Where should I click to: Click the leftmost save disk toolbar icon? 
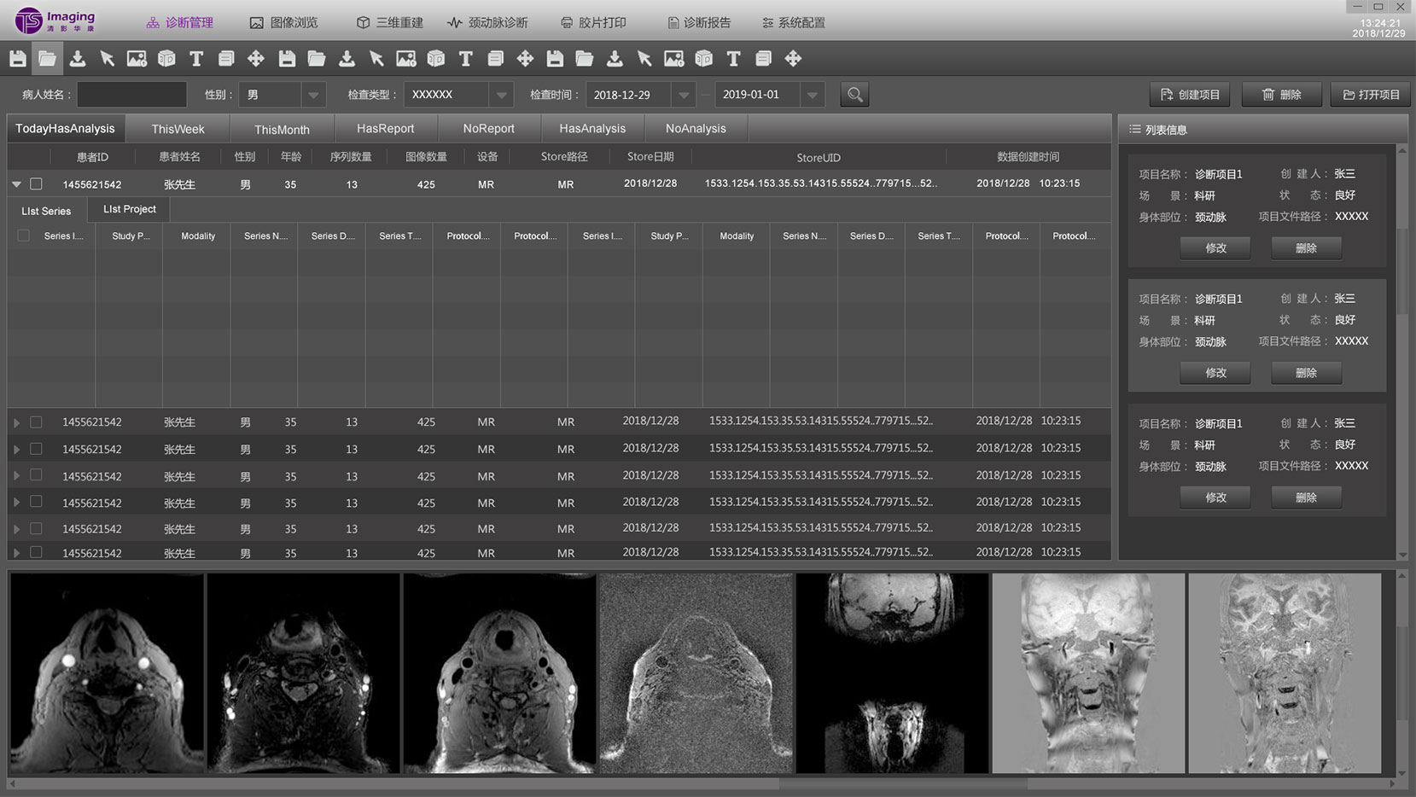tap(18, 59)
